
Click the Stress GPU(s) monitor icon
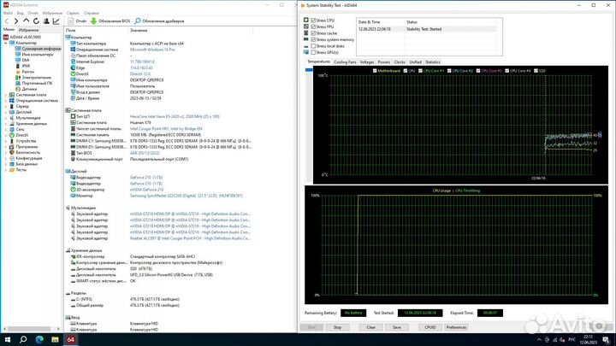tap(306, 52)
